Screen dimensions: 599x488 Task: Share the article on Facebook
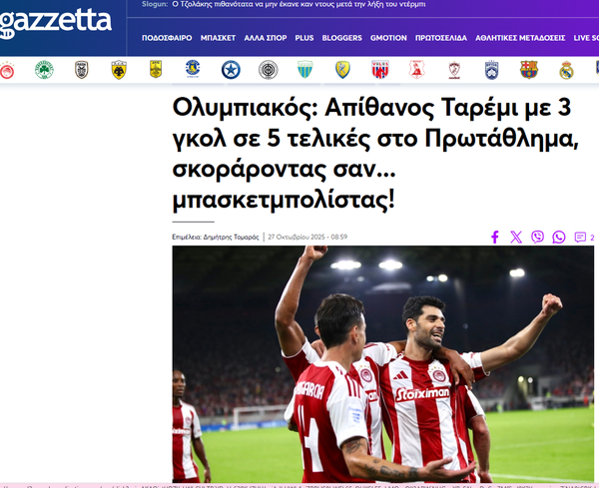pyautogui.click(x=494, y=238)
